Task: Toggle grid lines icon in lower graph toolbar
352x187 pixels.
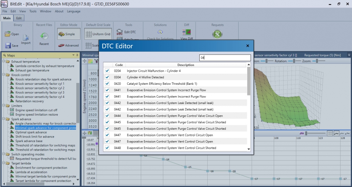Action: pyautogui.click(x=330, y=133)
